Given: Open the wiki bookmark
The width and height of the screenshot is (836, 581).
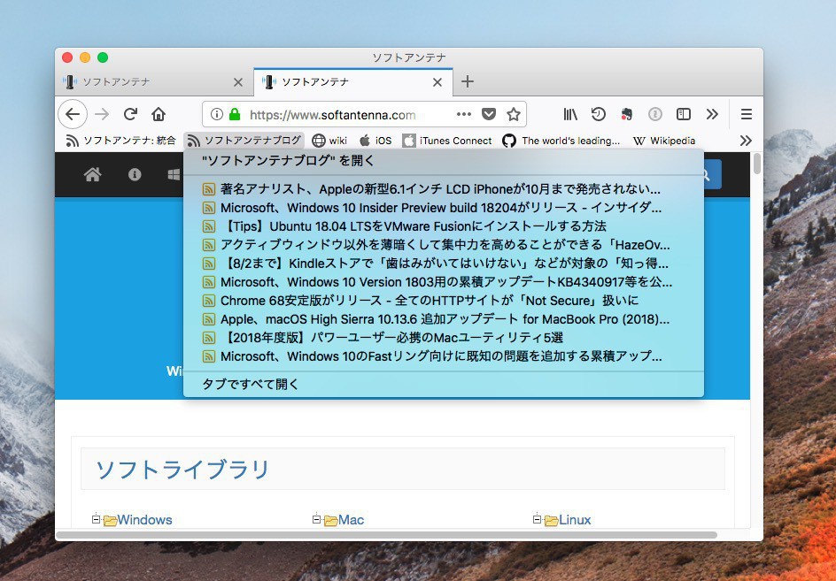Looking at the screenshot, I should (329, 141).
